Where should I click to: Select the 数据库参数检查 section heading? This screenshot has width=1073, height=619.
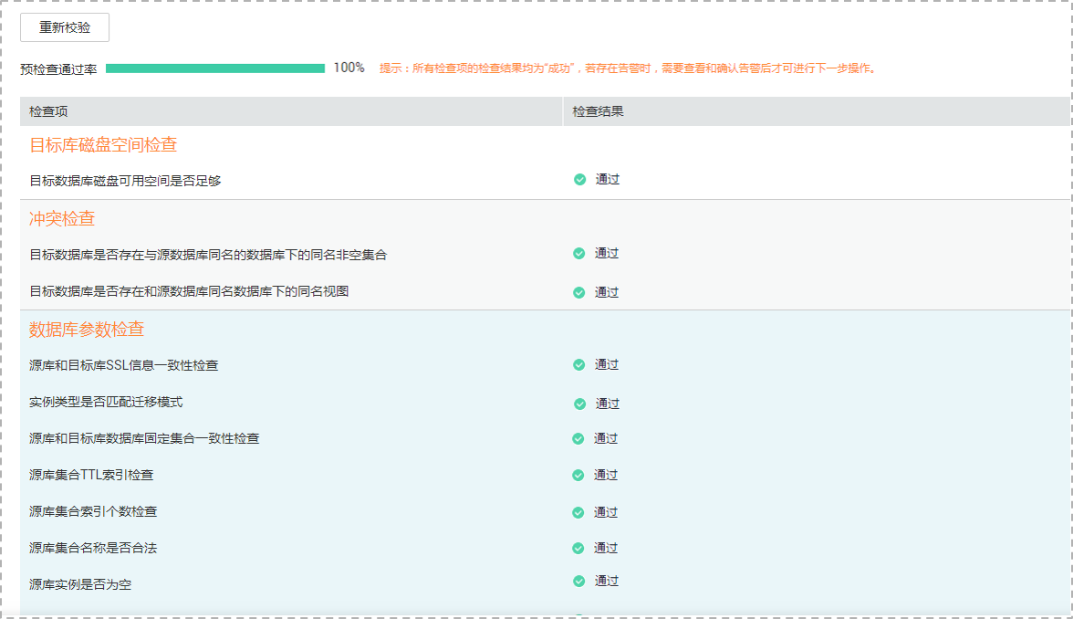pos(87,329)
